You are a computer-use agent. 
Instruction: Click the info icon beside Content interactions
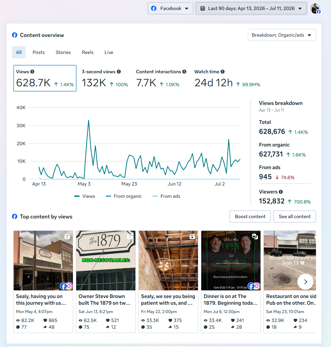tap(184, 72)
